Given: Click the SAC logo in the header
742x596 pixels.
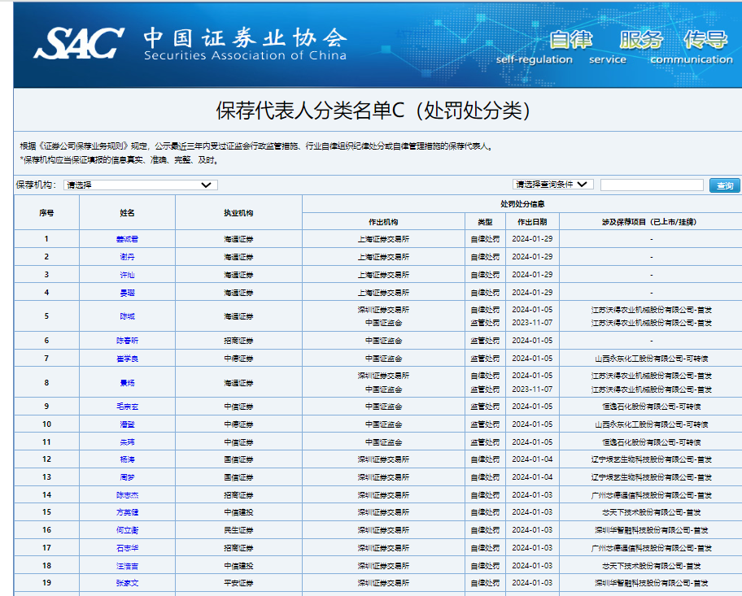Looking at the screenshot, I should click(x=79, y=43).
